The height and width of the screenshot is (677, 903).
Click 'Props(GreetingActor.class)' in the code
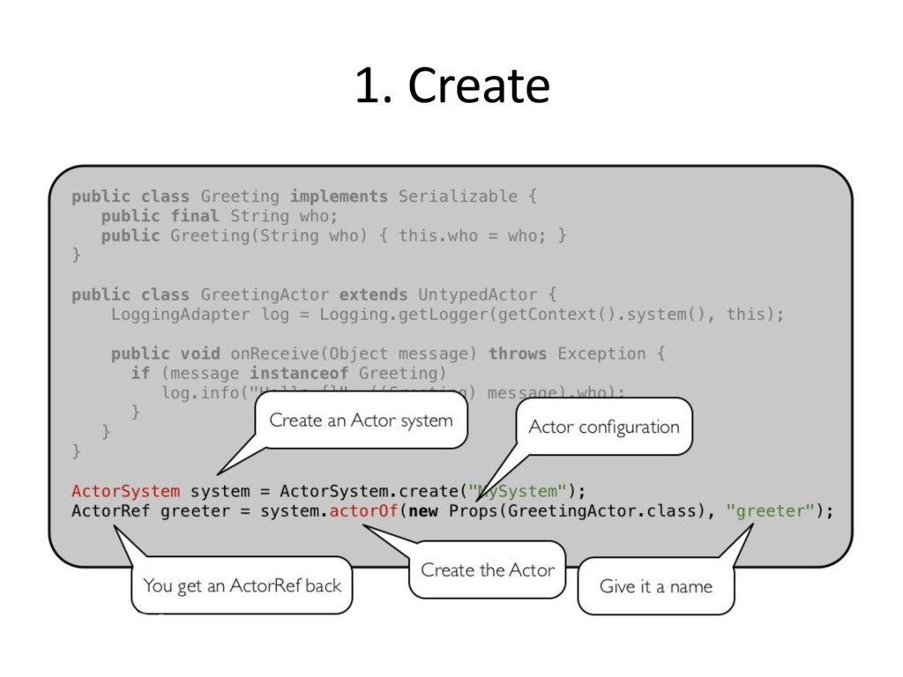[578, 510]
